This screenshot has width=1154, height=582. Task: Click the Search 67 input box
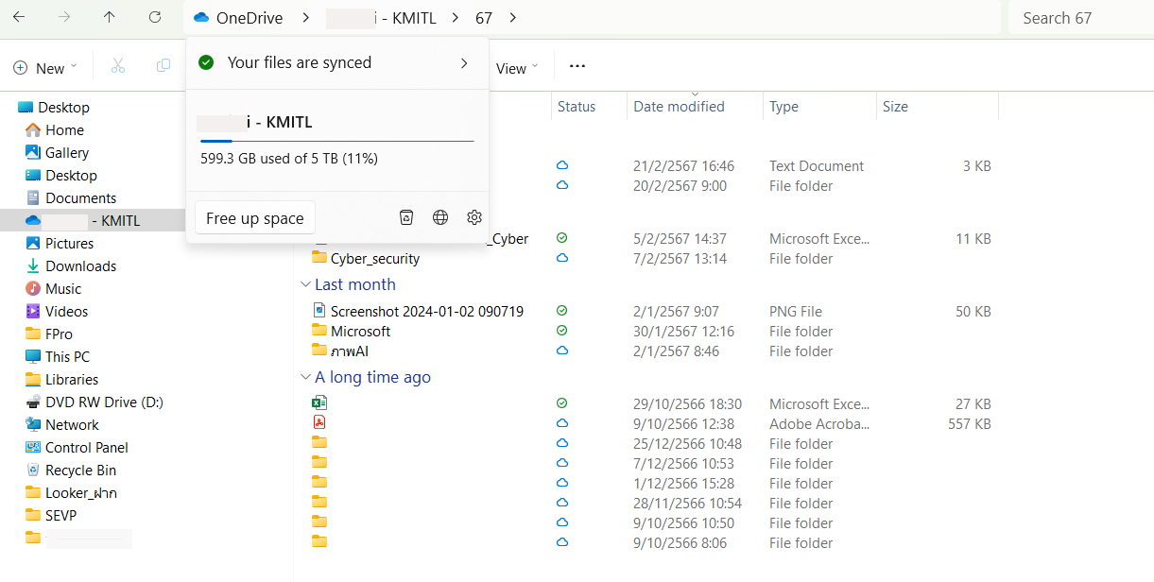[1080, 18]
